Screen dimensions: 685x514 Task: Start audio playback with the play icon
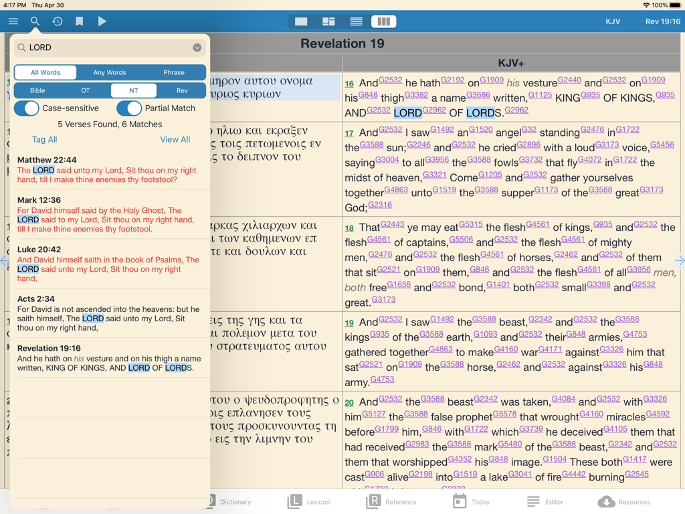(102, 21)
